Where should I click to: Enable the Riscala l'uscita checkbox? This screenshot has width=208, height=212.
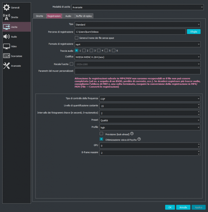(x=72, y=64)
